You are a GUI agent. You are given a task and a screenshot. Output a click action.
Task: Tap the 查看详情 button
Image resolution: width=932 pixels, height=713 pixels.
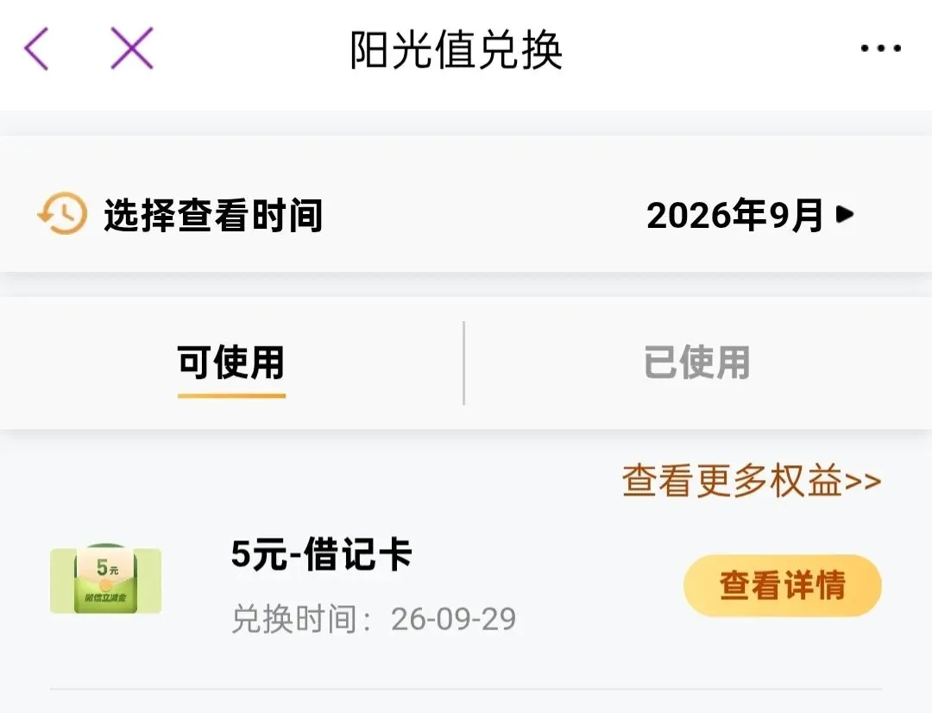click(x=782, y=585)
